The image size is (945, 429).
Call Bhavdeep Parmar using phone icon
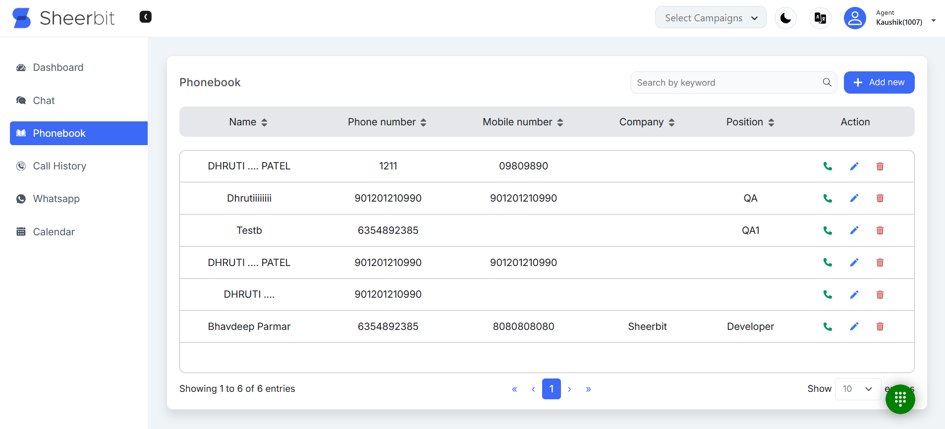pyautogui.click(x=827, y=326)
